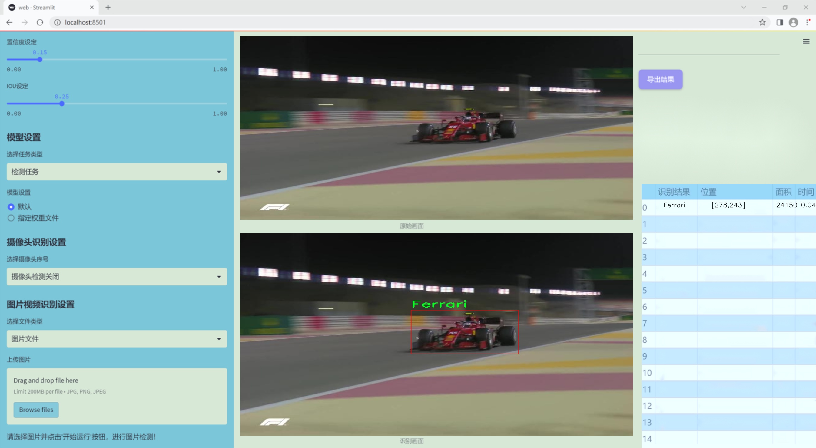Reload the localhost page
This screenshot has height=448, width=816.
[40, 22]
